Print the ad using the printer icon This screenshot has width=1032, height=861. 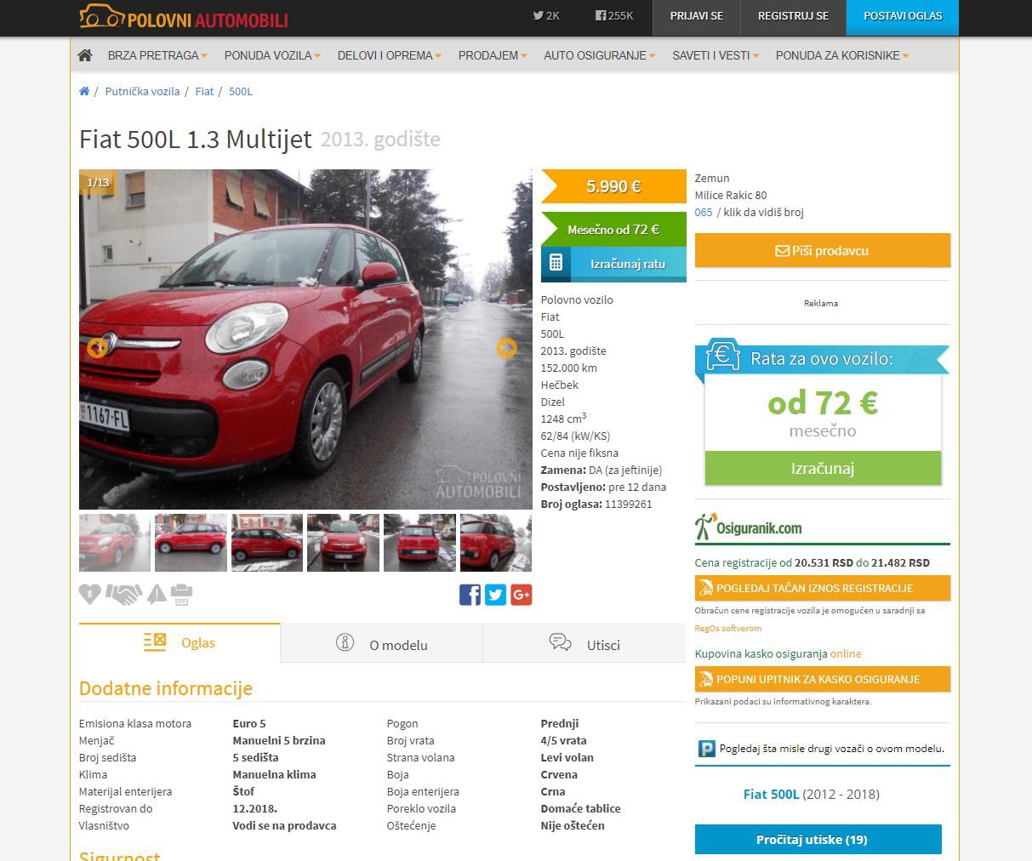point(181,594)
